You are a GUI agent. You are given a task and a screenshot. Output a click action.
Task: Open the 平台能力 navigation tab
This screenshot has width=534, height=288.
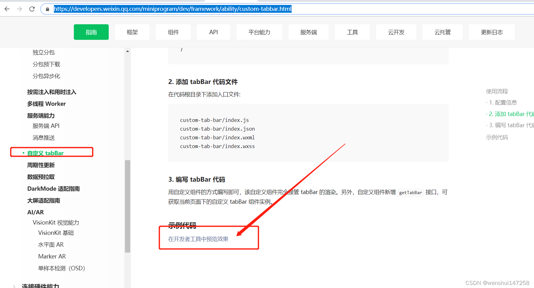(x=259, y=32)
